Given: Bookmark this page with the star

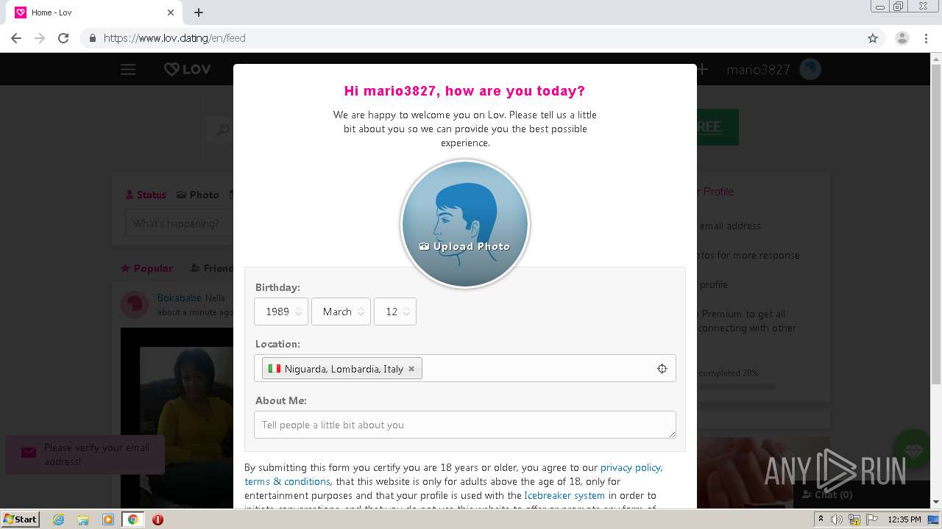Looking at the screenshot, I should tap(873, 38).
